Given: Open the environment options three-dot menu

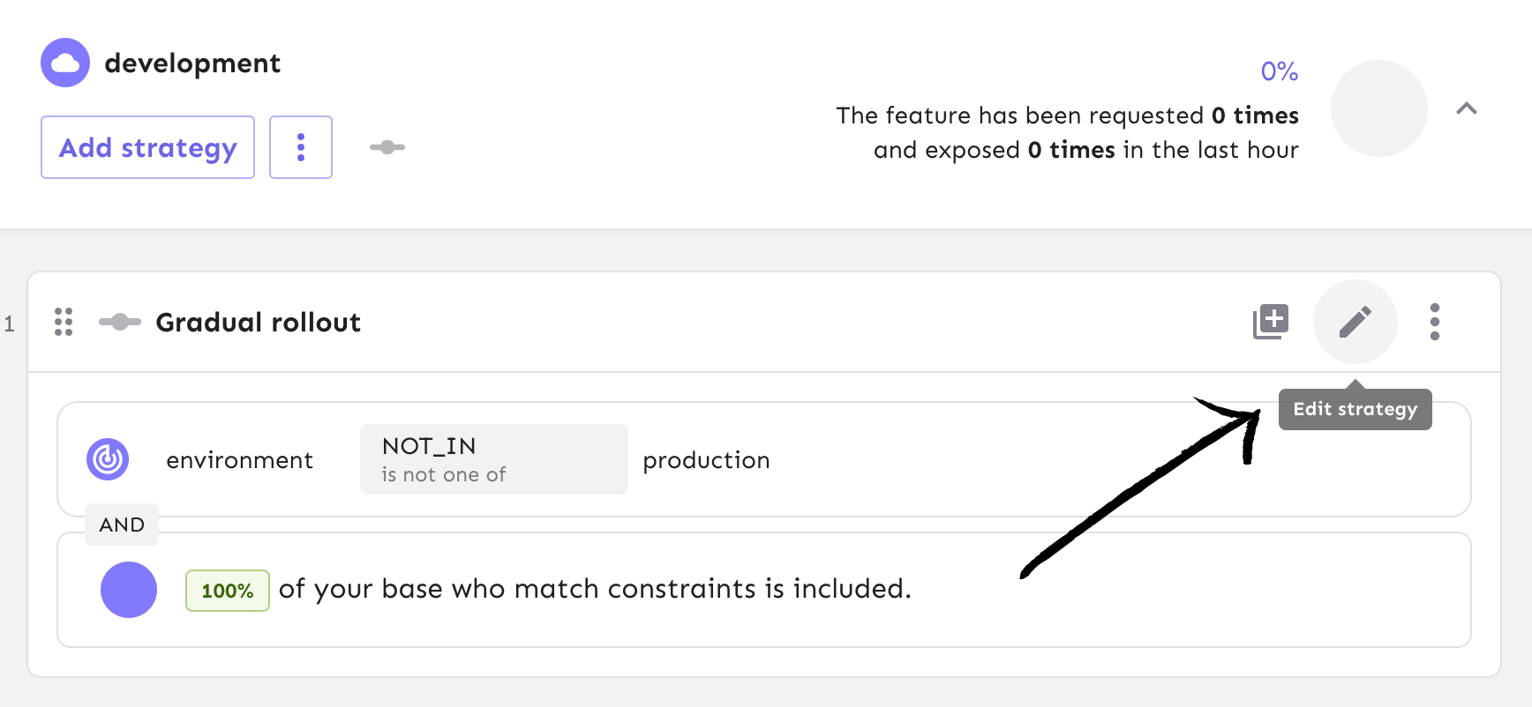Looking at the screenshot, I should pyautogui.click(x=301, y=147).
